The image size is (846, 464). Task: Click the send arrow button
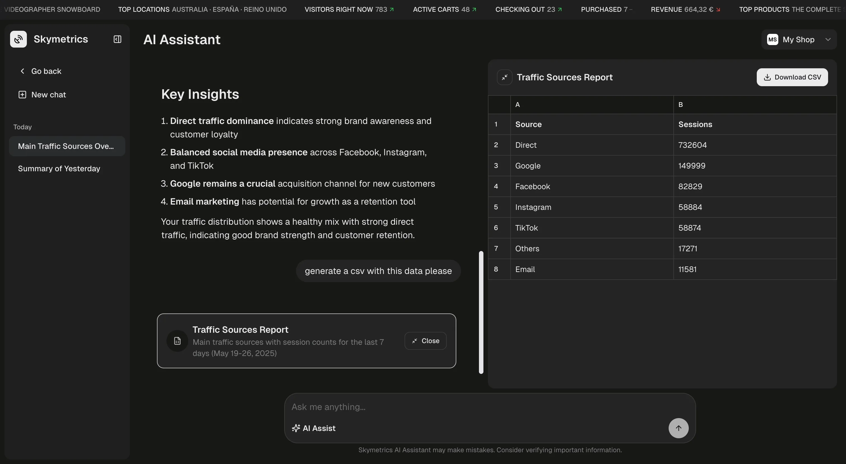(x=678, y=428)
